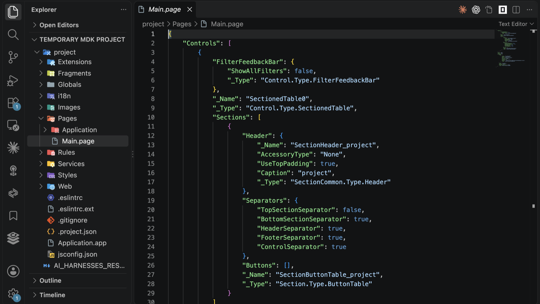Click the starburst icon in activity bar
This screenshot has height=304, width=540.
(x=13, y=148)
